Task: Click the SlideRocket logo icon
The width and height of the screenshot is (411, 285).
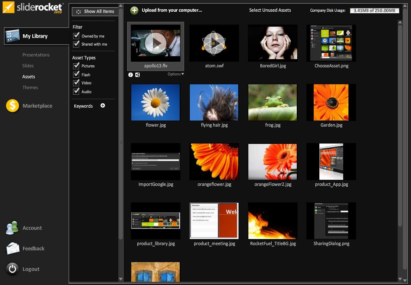Action: [8, 7]
